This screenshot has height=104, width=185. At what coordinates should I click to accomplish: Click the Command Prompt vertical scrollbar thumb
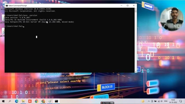(x=136, y=11)
